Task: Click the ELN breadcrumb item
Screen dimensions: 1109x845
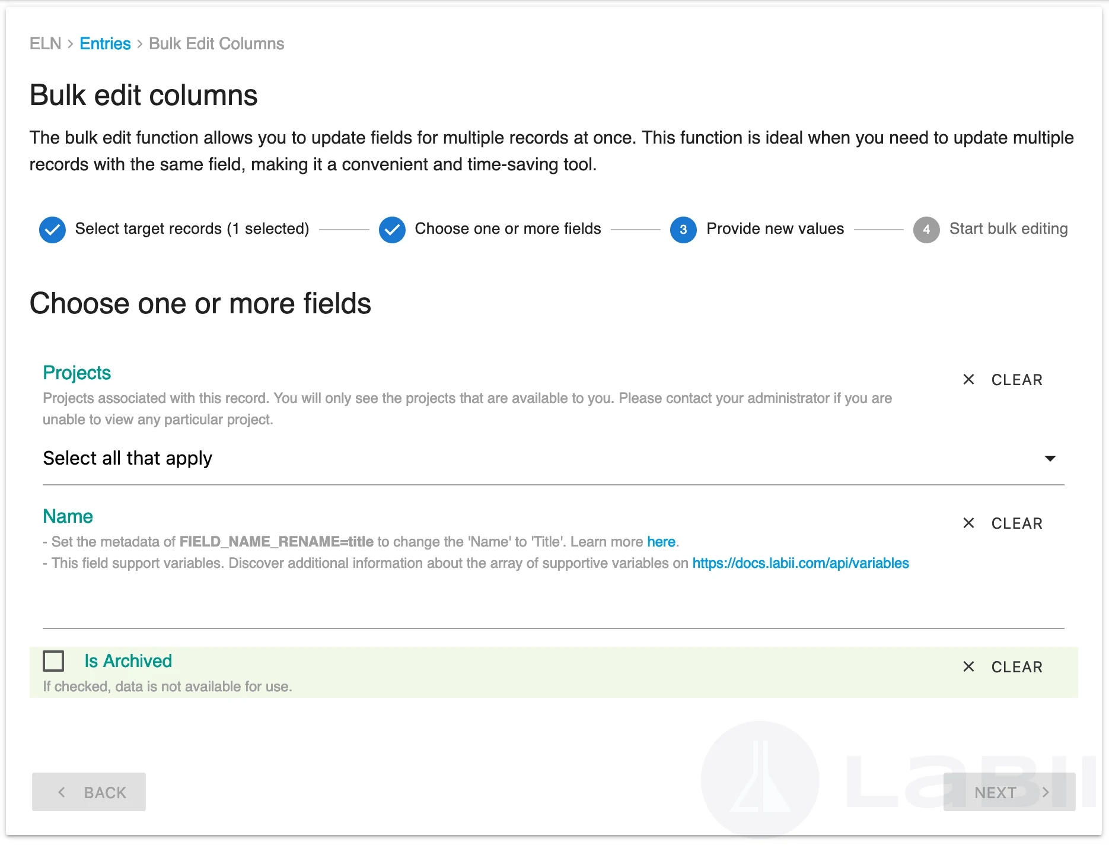Action: point(46,43)
